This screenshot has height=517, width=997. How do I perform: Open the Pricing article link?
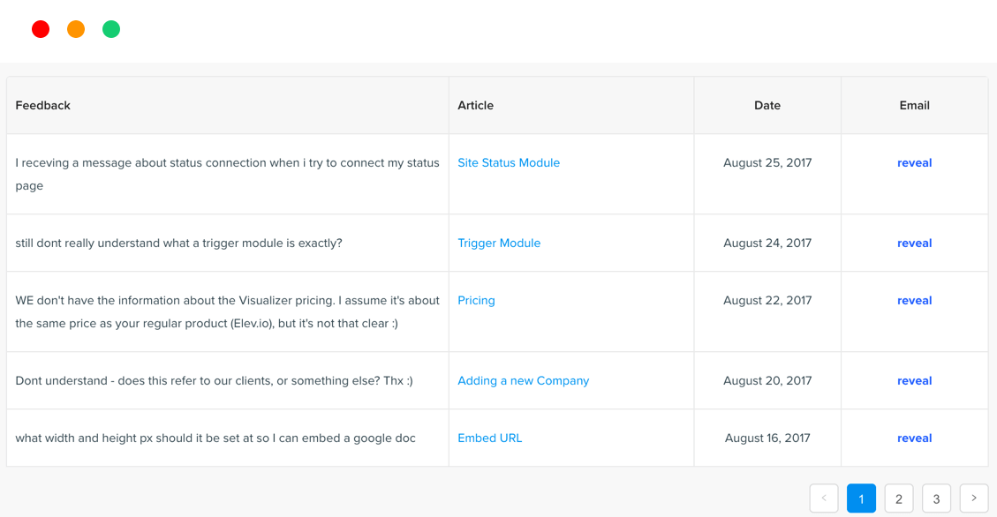coord(476,301)
